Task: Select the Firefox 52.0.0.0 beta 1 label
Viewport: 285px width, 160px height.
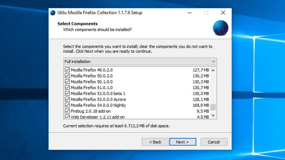Action: (x=98, y=93)
